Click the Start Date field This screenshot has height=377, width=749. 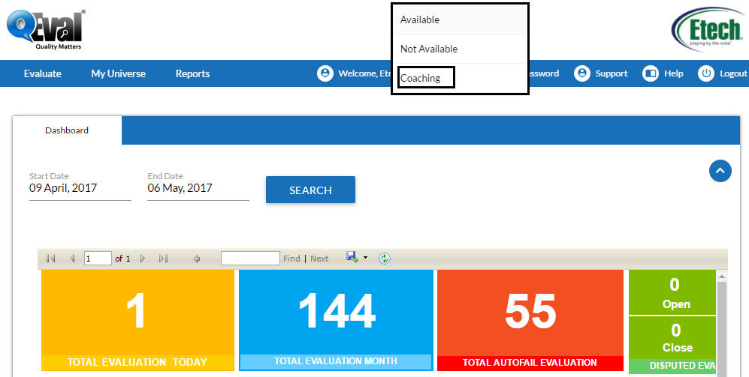[80, 188]
